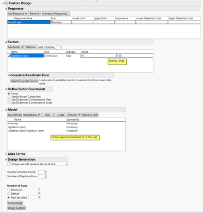Collapse the Custom Design outline gray triangle
203x213 pixels.
tap(4, 3)
